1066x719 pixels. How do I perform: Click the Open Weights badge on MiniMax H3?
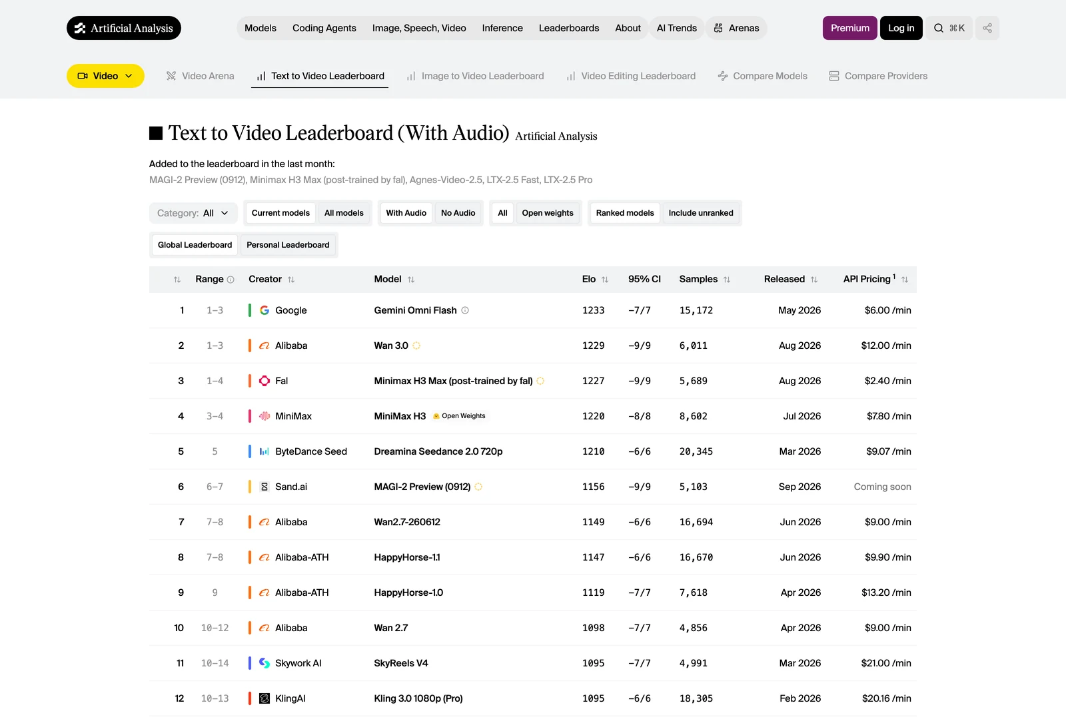pyautogui.click(x=460, y=416)
